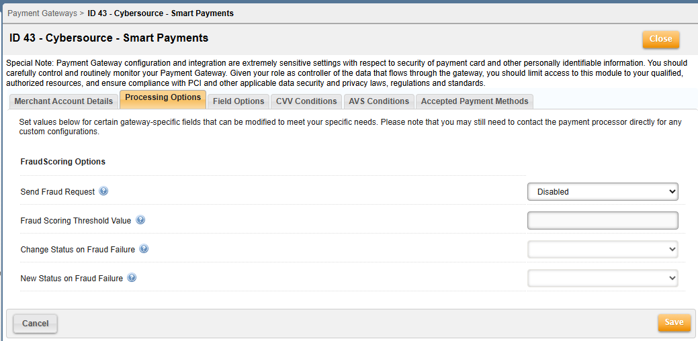The image size is (698, 341).
Task: Open the Field Options tab
Action: (238, 101)
